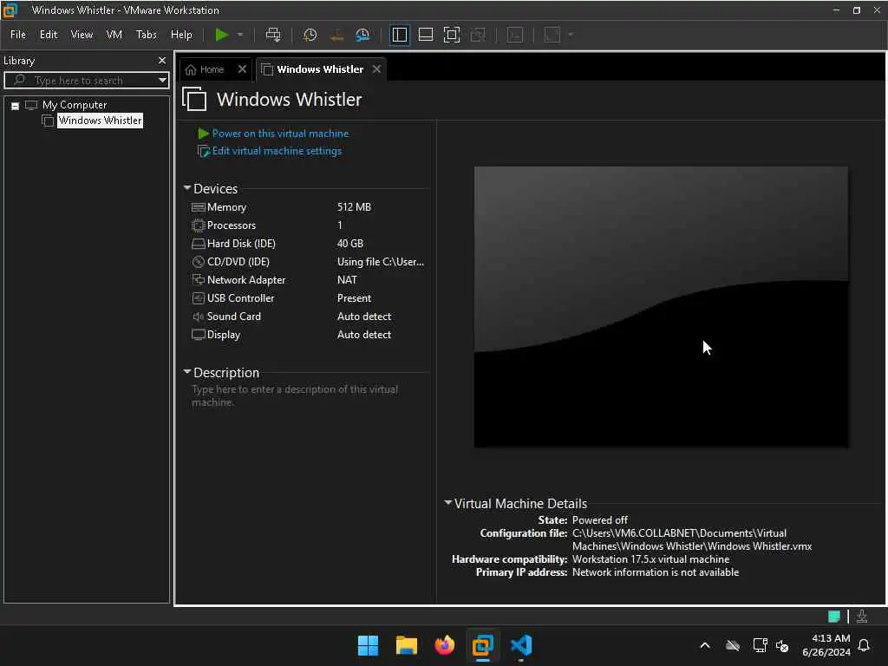Open the Tabs menu

pos(146,35)
